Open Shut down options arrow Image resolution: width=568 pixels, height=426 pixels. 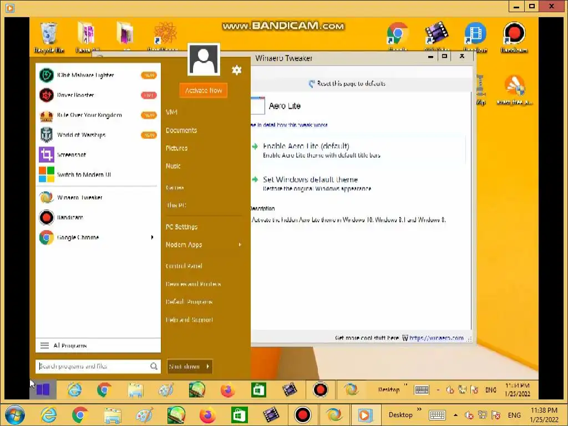point(208,366)
